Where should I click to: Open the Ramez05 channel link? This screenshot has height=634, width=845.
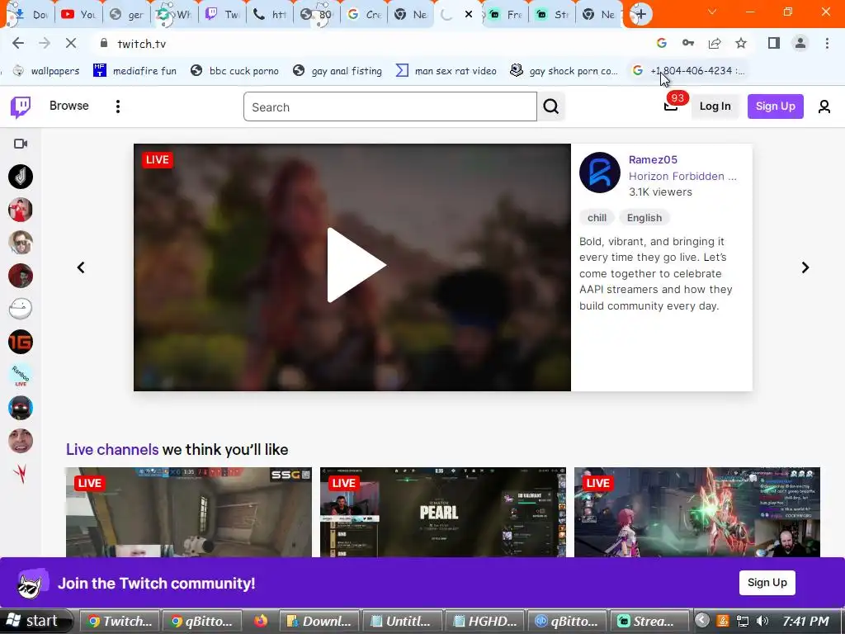tap(653, 159)
